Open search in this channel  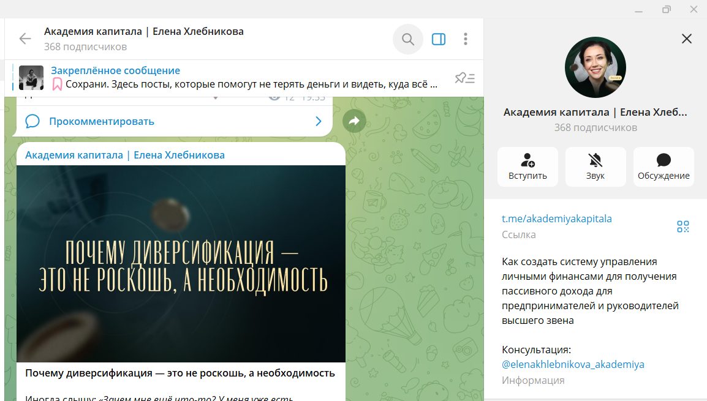click(408, 39)
